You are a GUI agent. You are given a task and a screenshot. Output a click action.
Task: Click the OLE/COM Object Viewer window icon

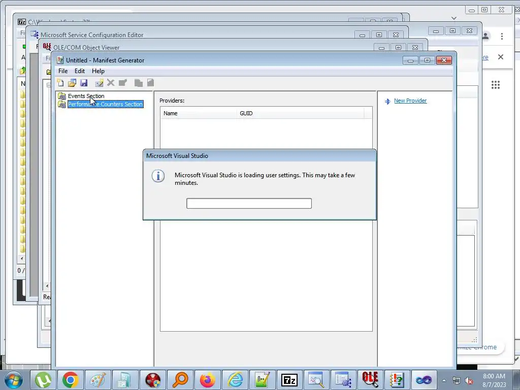tap(47, 47)
